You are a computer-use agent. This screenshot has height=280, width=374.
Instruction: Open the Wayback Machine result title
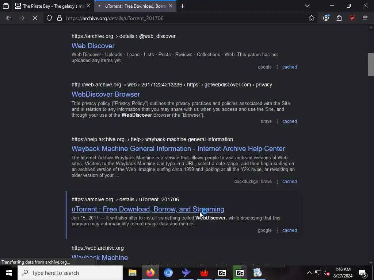(x=100, y=257)
